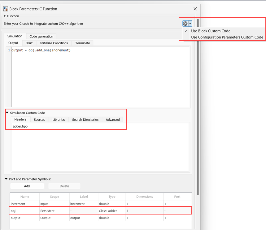
Task: Open the Output code tab
Action: tap(13, 43)
